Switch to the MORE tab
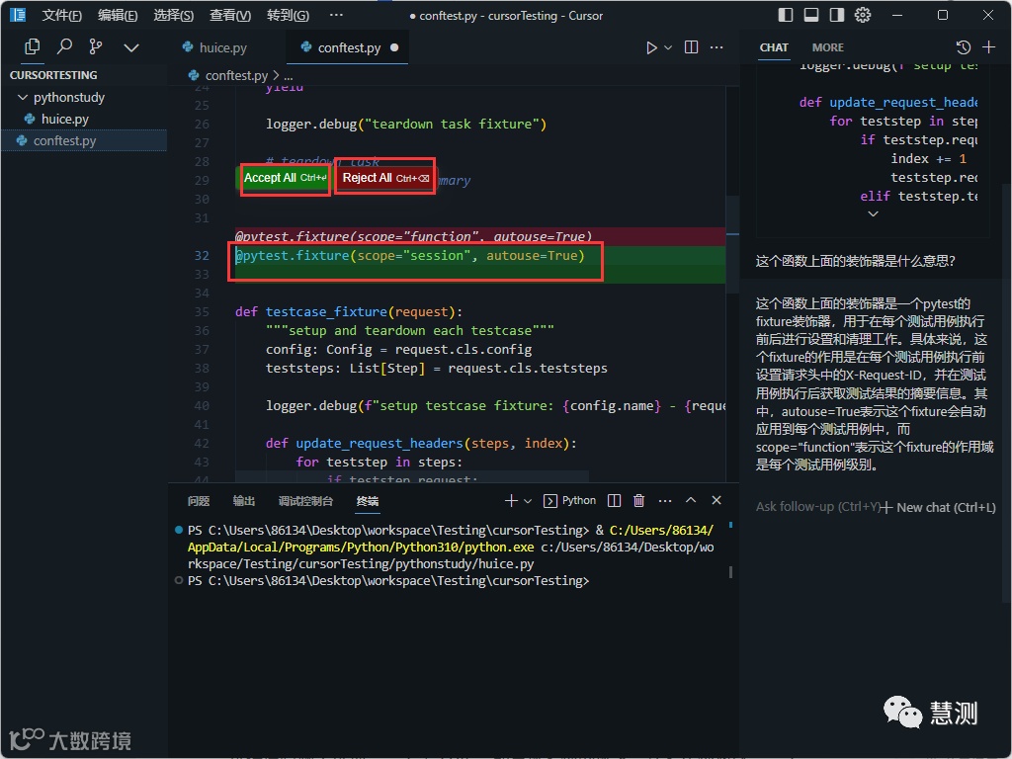This screenshot has height=759, width=1012. coord(827,47)
